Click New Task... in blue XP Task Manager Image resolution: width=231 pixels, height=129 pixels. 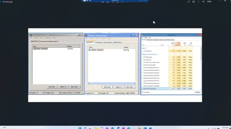point(130,87)
